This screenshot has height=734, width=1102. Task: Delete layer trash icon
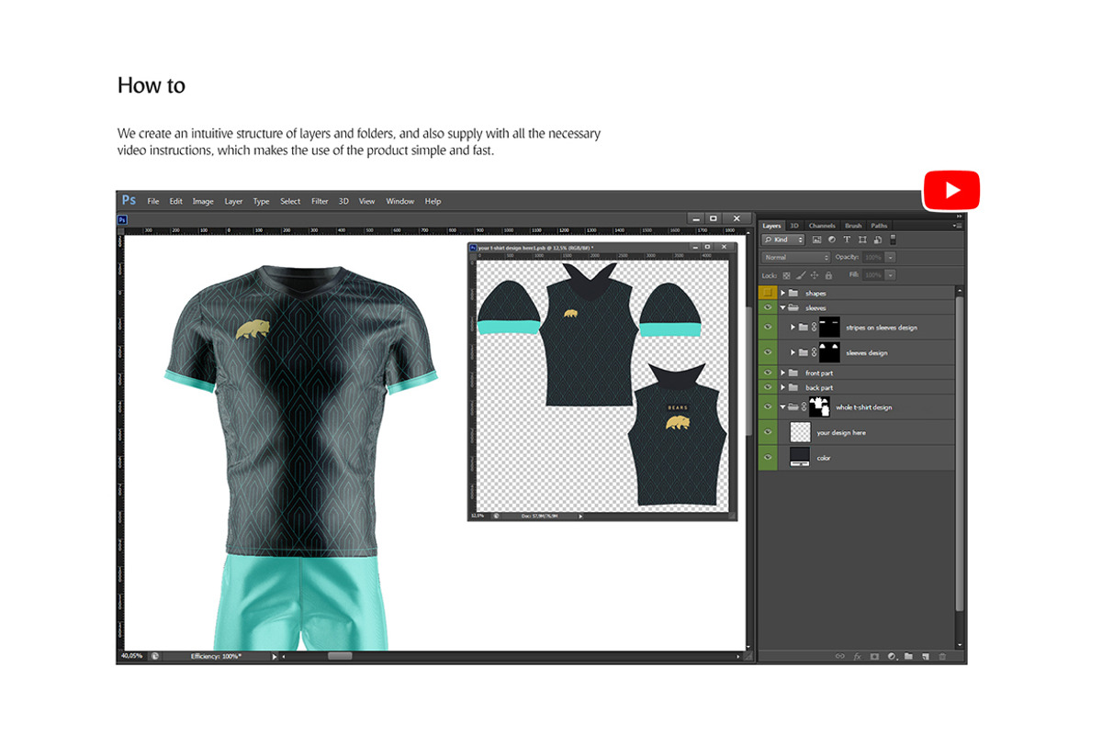942,656
